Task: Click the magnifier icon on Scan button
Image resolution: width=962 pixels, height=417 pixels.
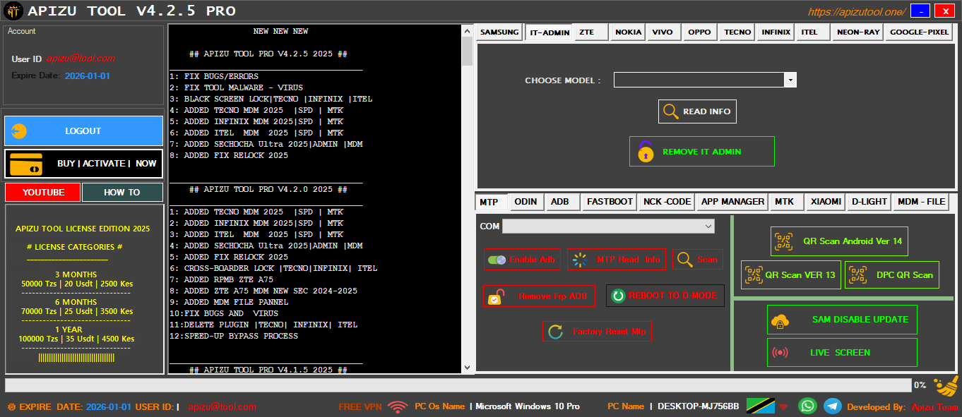Action: tap(684, 260)
